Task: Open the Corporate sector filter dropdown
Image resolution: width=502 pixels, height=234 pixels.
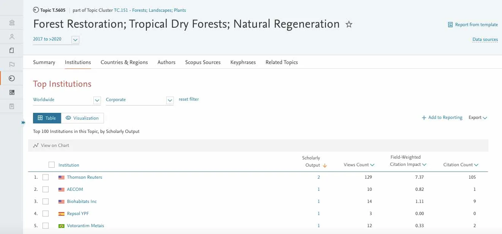Action: [x=170, y=100]
